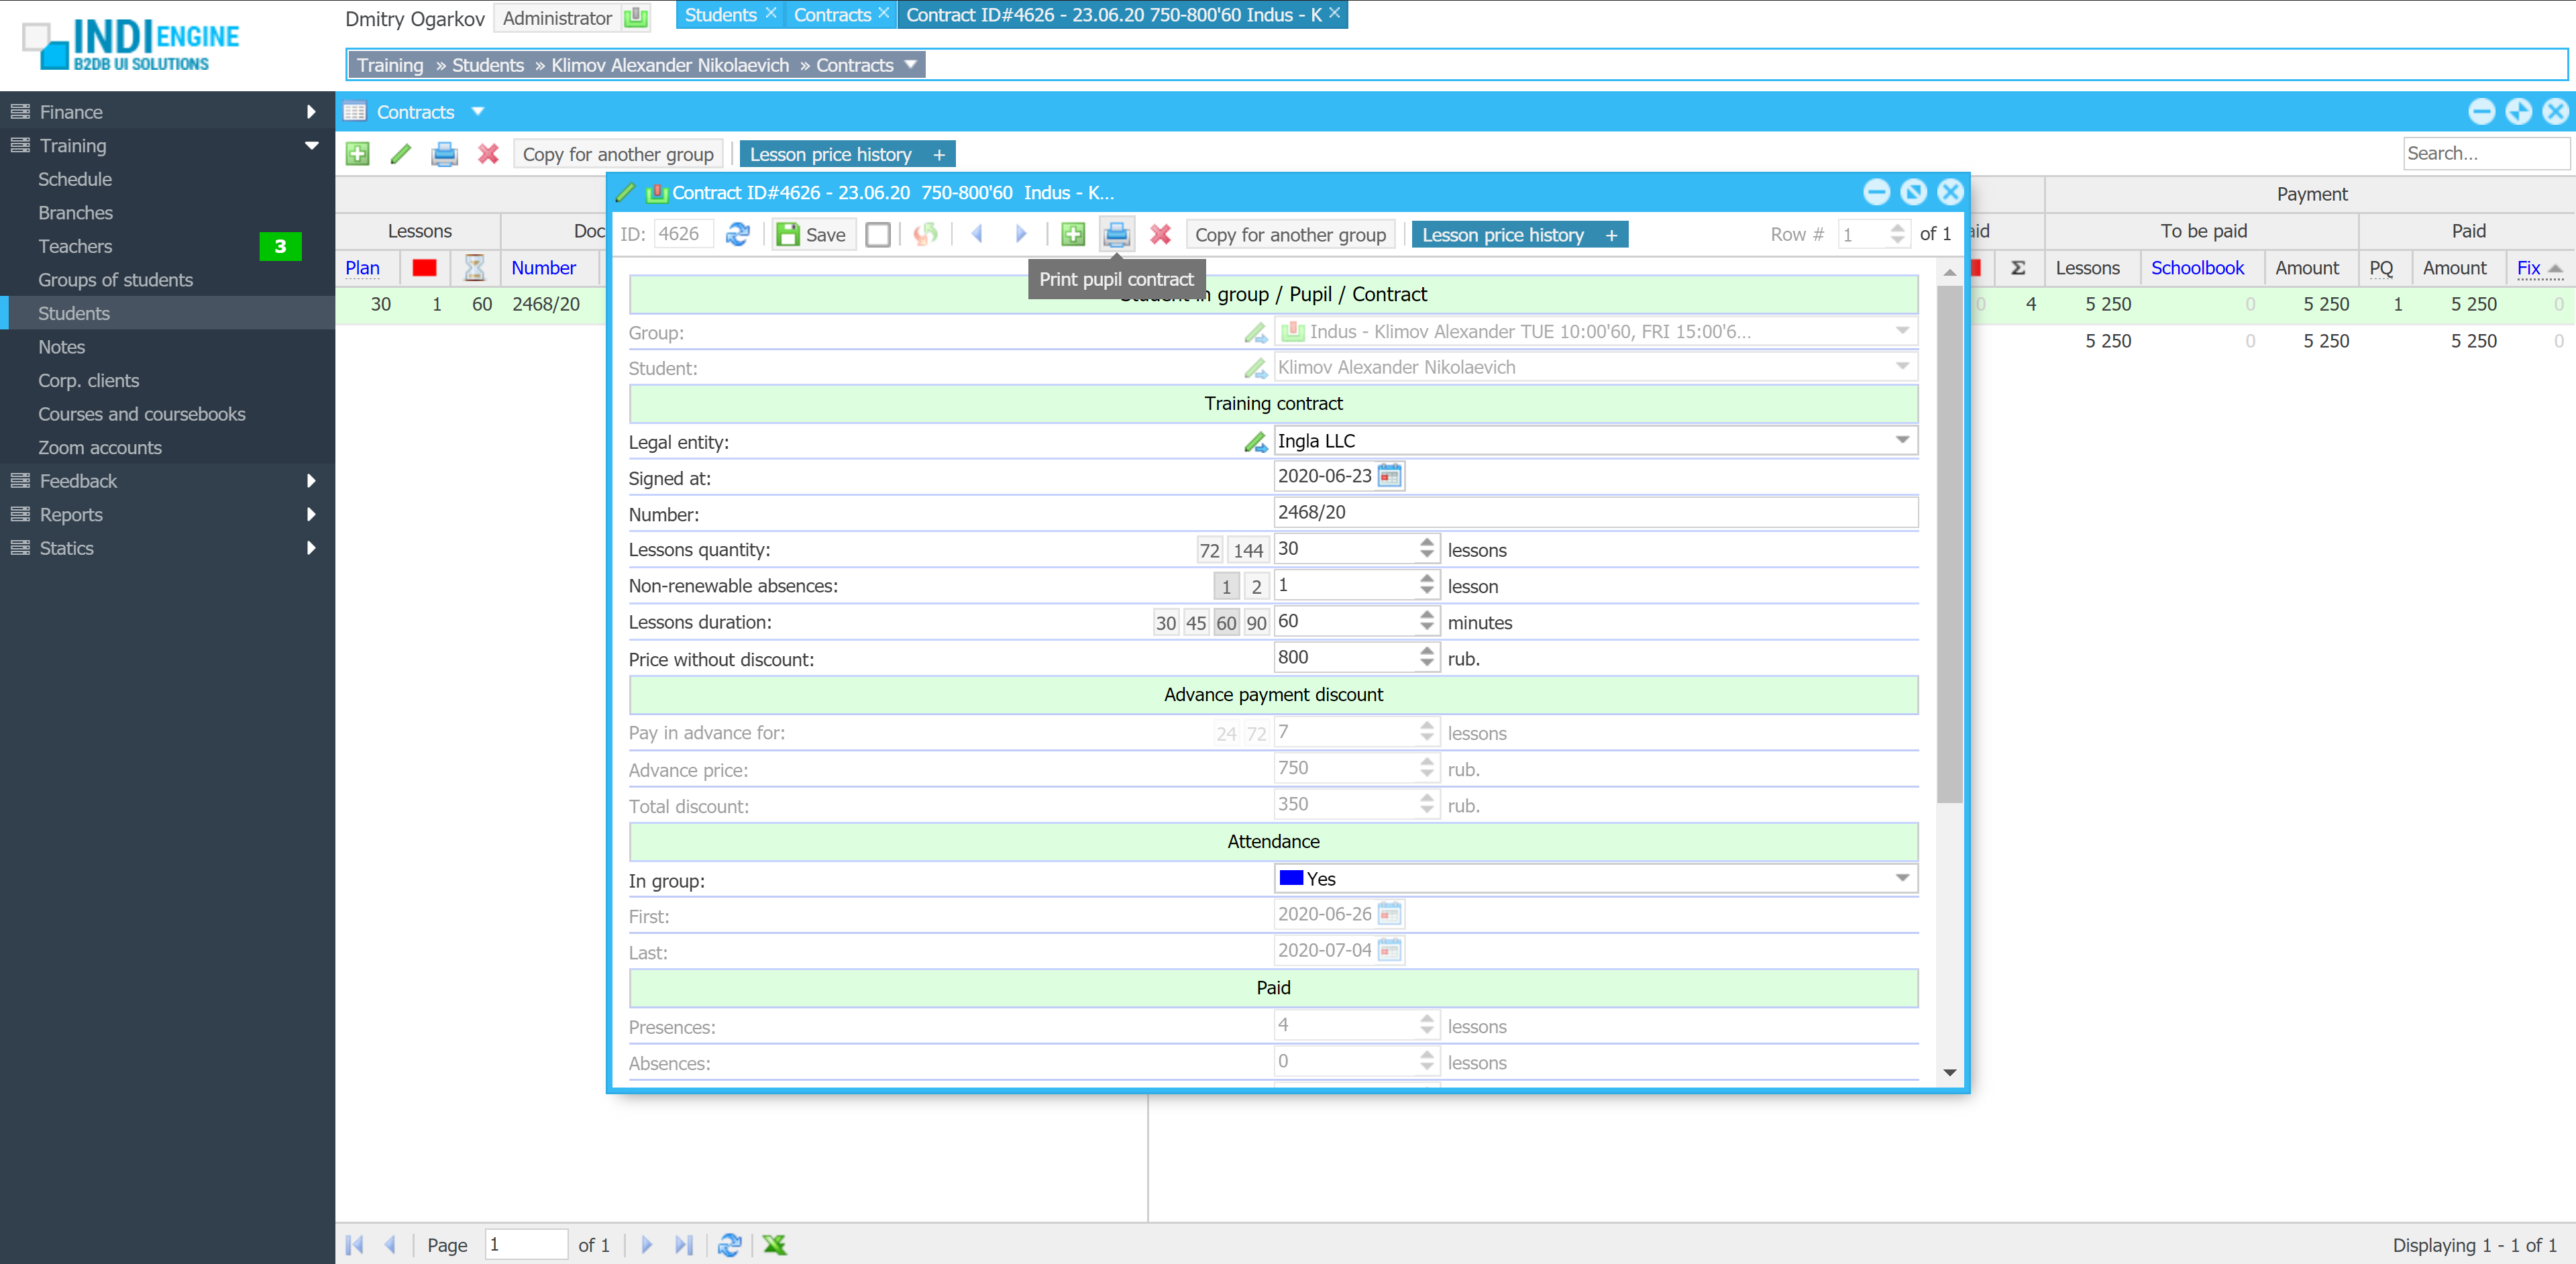Toggle the empty checkbox beside Save
The height and width of the screenshot is (1264, 2576).
877,234
